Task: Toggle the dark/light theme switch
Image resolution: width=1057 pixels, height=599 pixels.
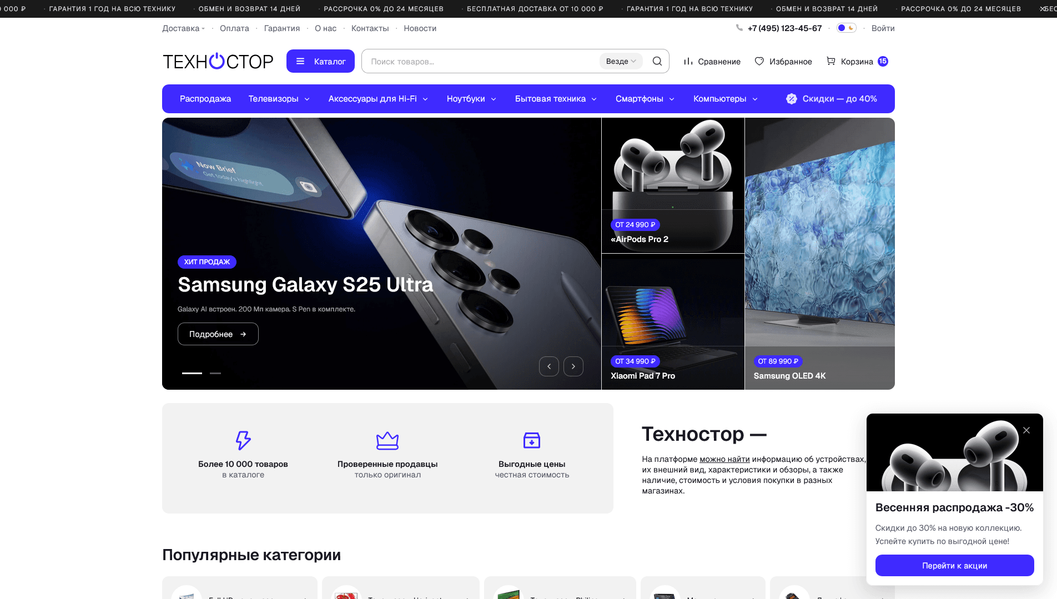Action: pyautogui.click(x=847, y=28)
